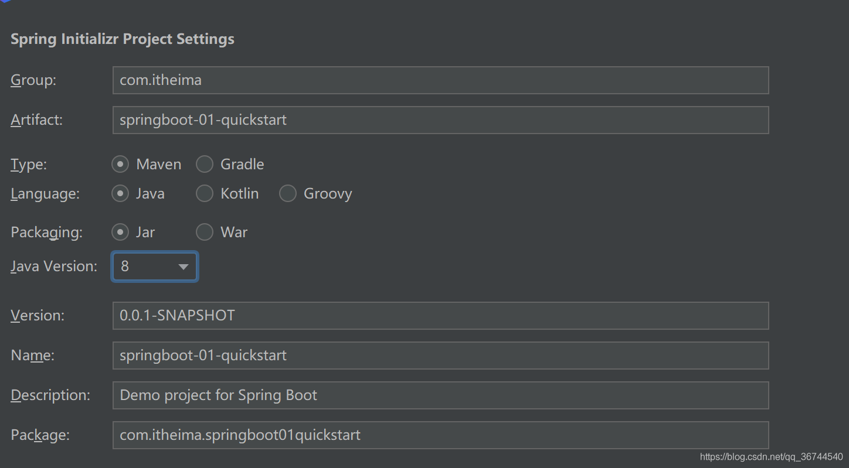
Task: Click the Description text field
Action: pos(440,395)
